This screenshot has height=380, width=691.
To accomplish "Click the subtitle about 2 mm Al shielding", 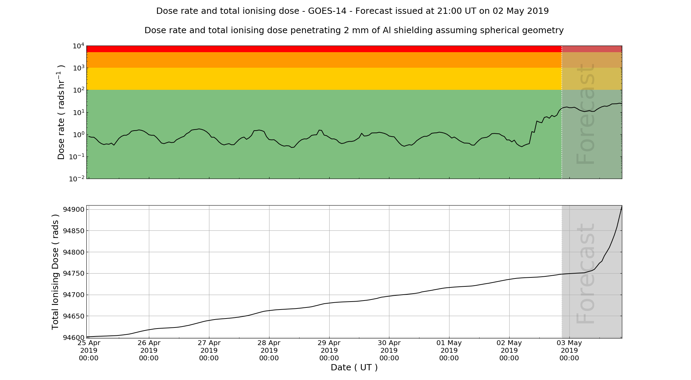I will click(x=354, y=30).
